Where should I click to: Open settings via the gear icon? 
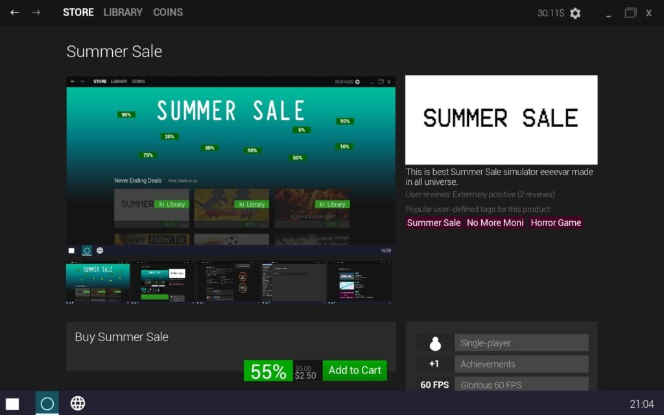(575, 13)
